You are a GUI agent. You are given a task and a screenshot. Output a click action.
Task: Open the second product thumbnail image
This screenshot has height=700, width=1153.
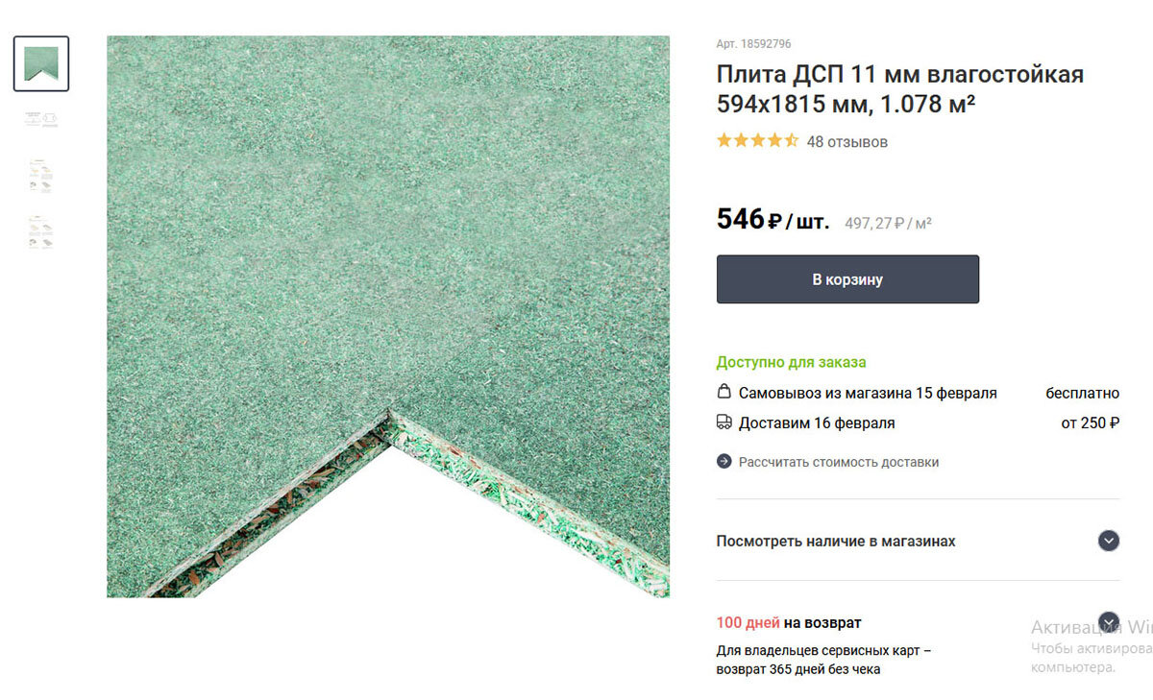click(x=41, y=120)
